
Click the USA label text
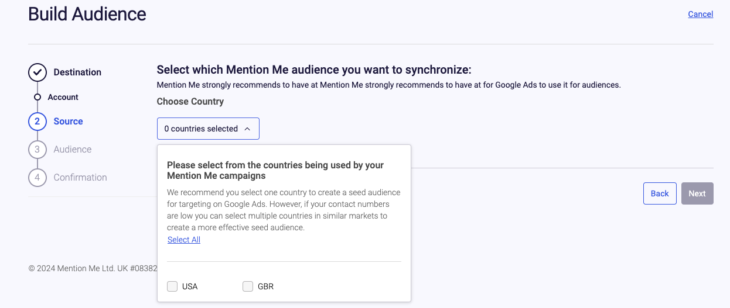(x=190, y=286)
